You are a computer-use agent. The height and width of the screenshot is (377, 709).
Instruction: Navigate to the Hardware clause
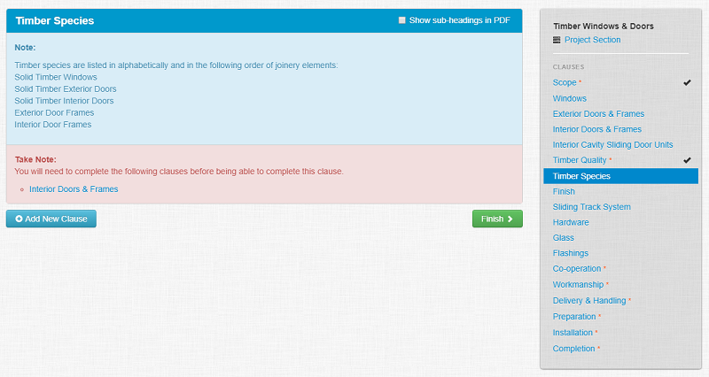[x=571, y=222]
